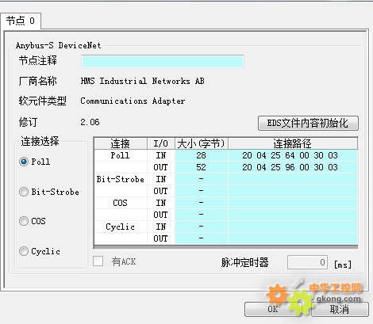The width and height of the screenshot is (373, 324).
Task: Click the EDS文件内容初始化 button
Action: coord(308,123)
